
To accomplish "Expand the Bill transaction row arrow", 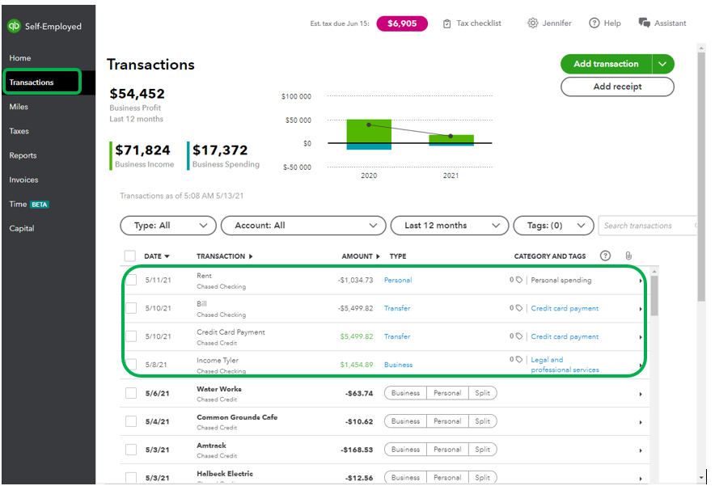I will coord(641,309).
